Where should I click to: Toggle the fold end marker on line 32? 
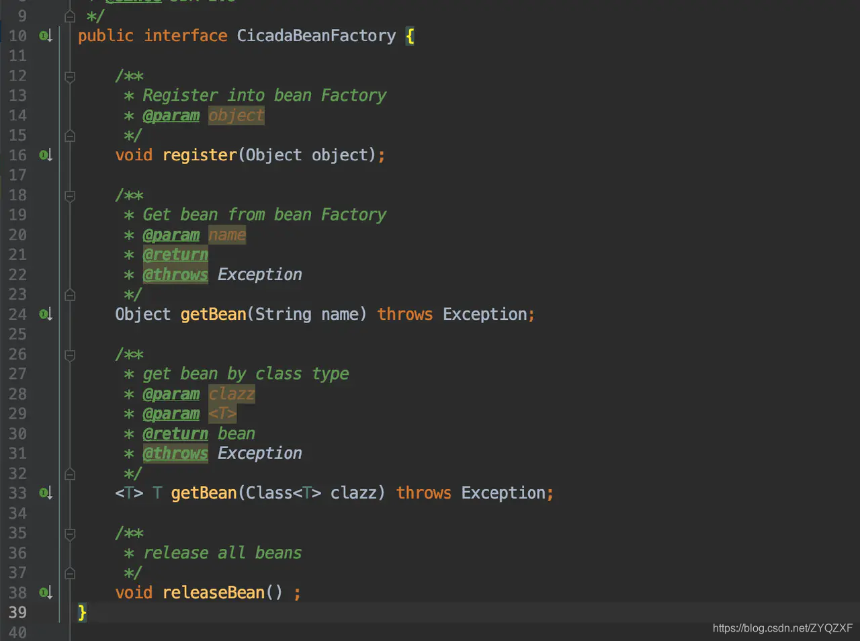pyautogui.click(x=70, y=474)
